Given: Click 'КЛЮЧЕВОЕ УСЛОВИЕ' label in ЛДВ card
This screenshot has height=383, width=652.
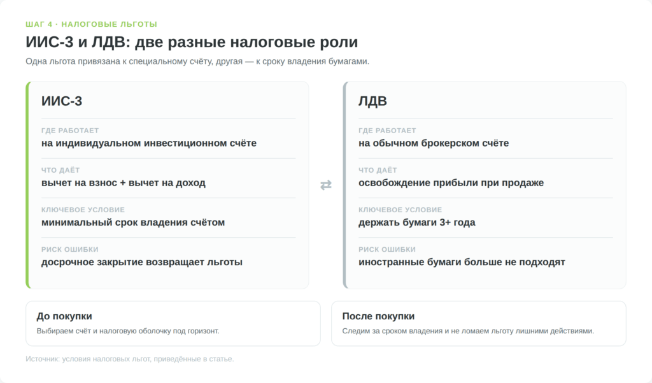Looking at the screenshot, I should pyautogui.click(x=400, y=210).
